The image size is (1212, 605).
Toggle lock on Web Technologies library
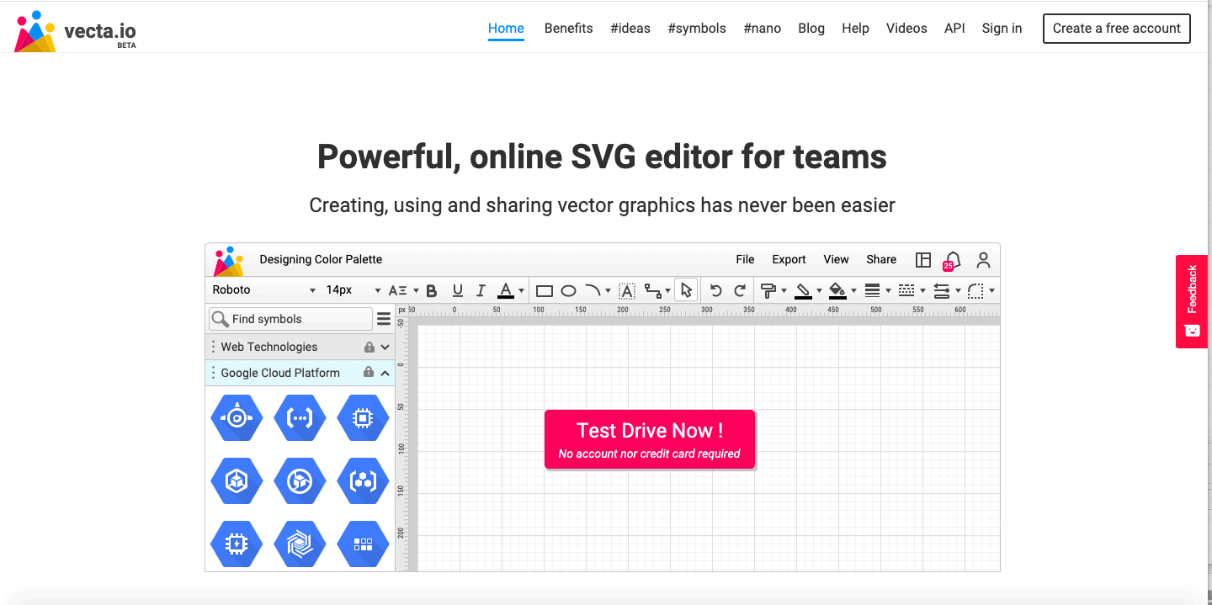(x=369, y=347)
